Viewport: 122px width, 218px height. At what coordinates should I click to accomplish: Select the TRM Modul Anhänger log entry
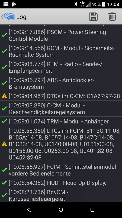(x=61, y=121)
